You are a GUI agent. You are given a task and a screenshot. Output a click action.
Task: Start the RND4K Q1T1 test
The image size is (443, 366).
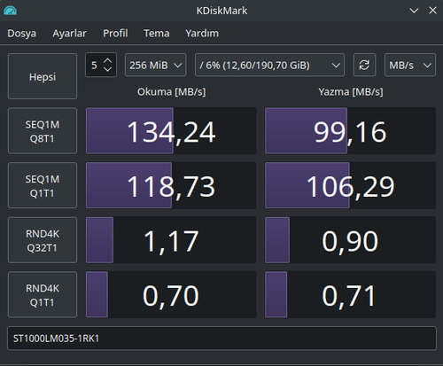[43, 295]
